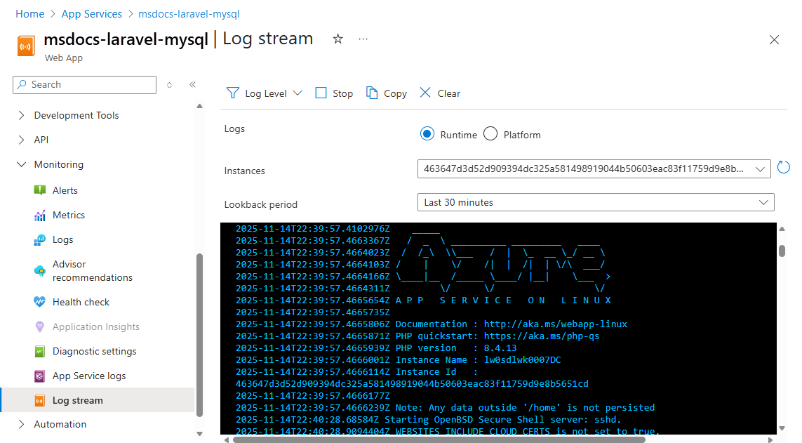Open Logs in the sidebar
Viewport: 802px width, 443px height.
click(x=63, y=239)
